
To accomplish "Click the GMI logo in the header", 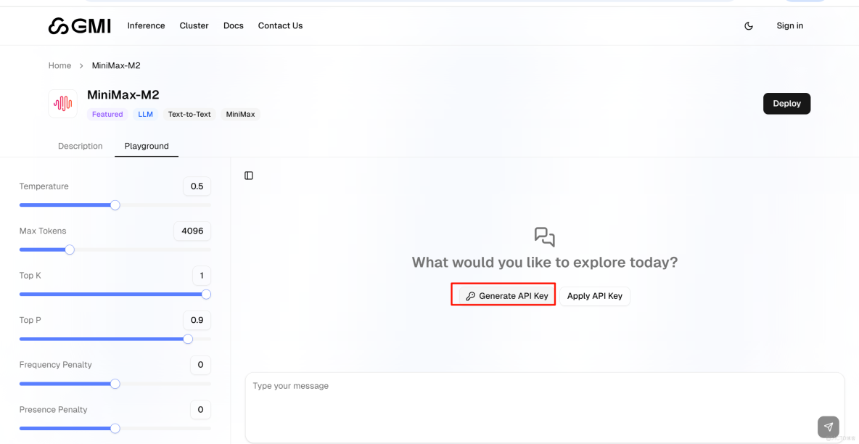I will click(x=80, y=25).
